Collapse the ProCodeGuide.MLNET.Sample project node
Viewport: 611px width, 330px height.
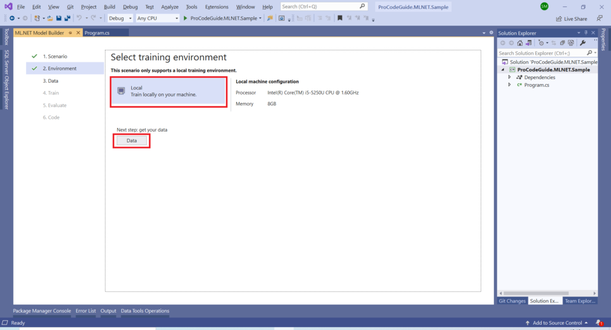coord(502,70)
